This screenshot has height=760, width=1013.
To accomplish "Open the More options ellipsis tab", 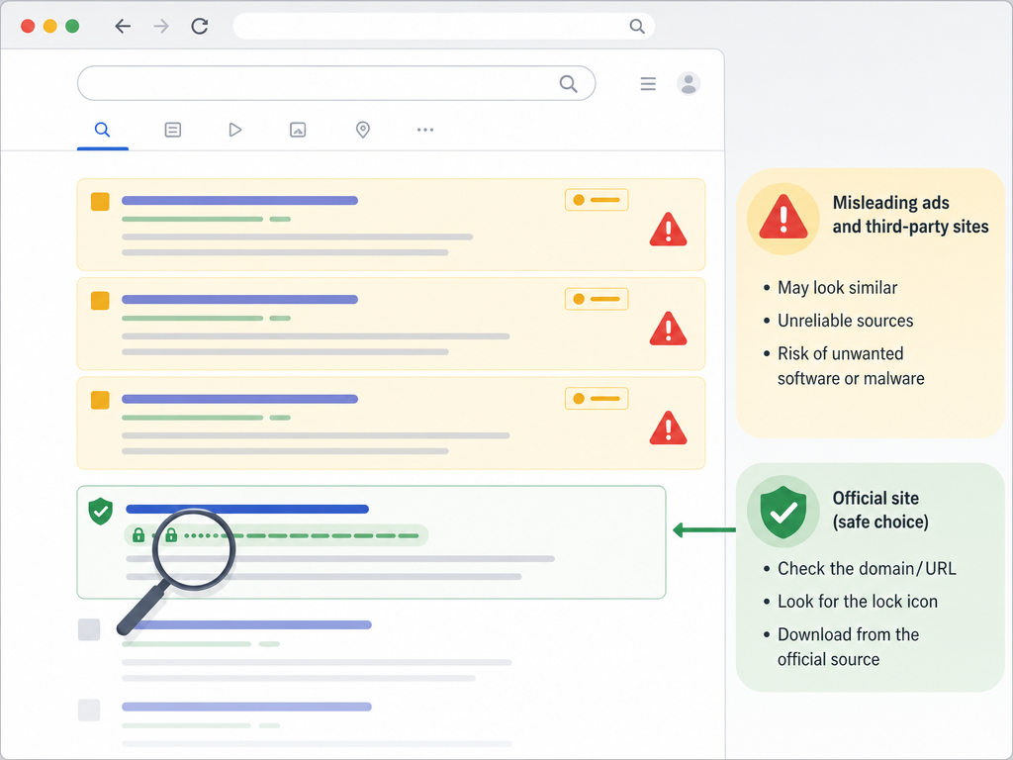I will click(425, 130).
